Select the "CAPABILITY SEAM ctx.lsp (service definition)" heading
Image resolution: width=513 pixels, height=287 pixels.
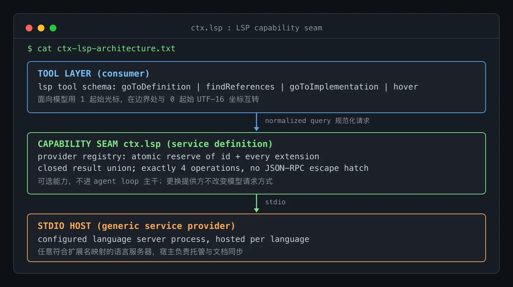coord(155,144)
